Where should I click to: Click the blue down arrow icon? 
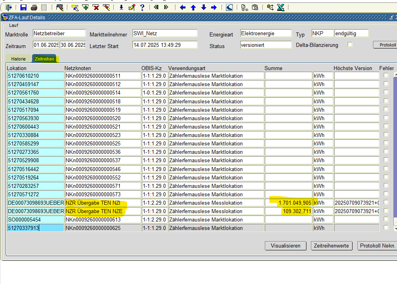coord(204,7)
